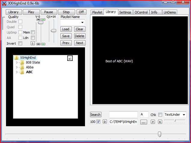Click the green minus button below volume slider
Viewport: 191px width, 143px height.
(x=43, y=44)
